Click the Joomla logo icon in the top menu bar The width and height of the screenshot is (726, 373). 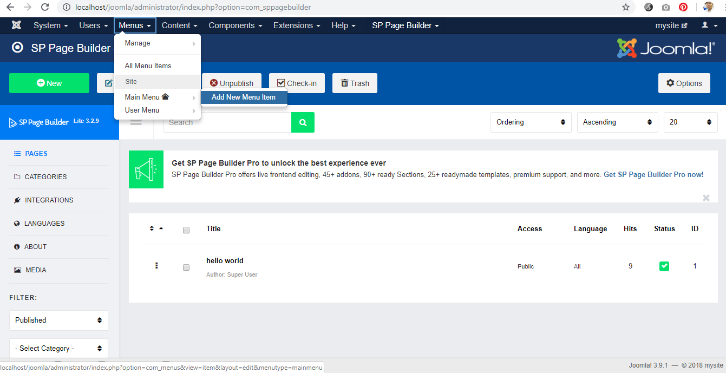pyautogui.click(x=16, y=25)
